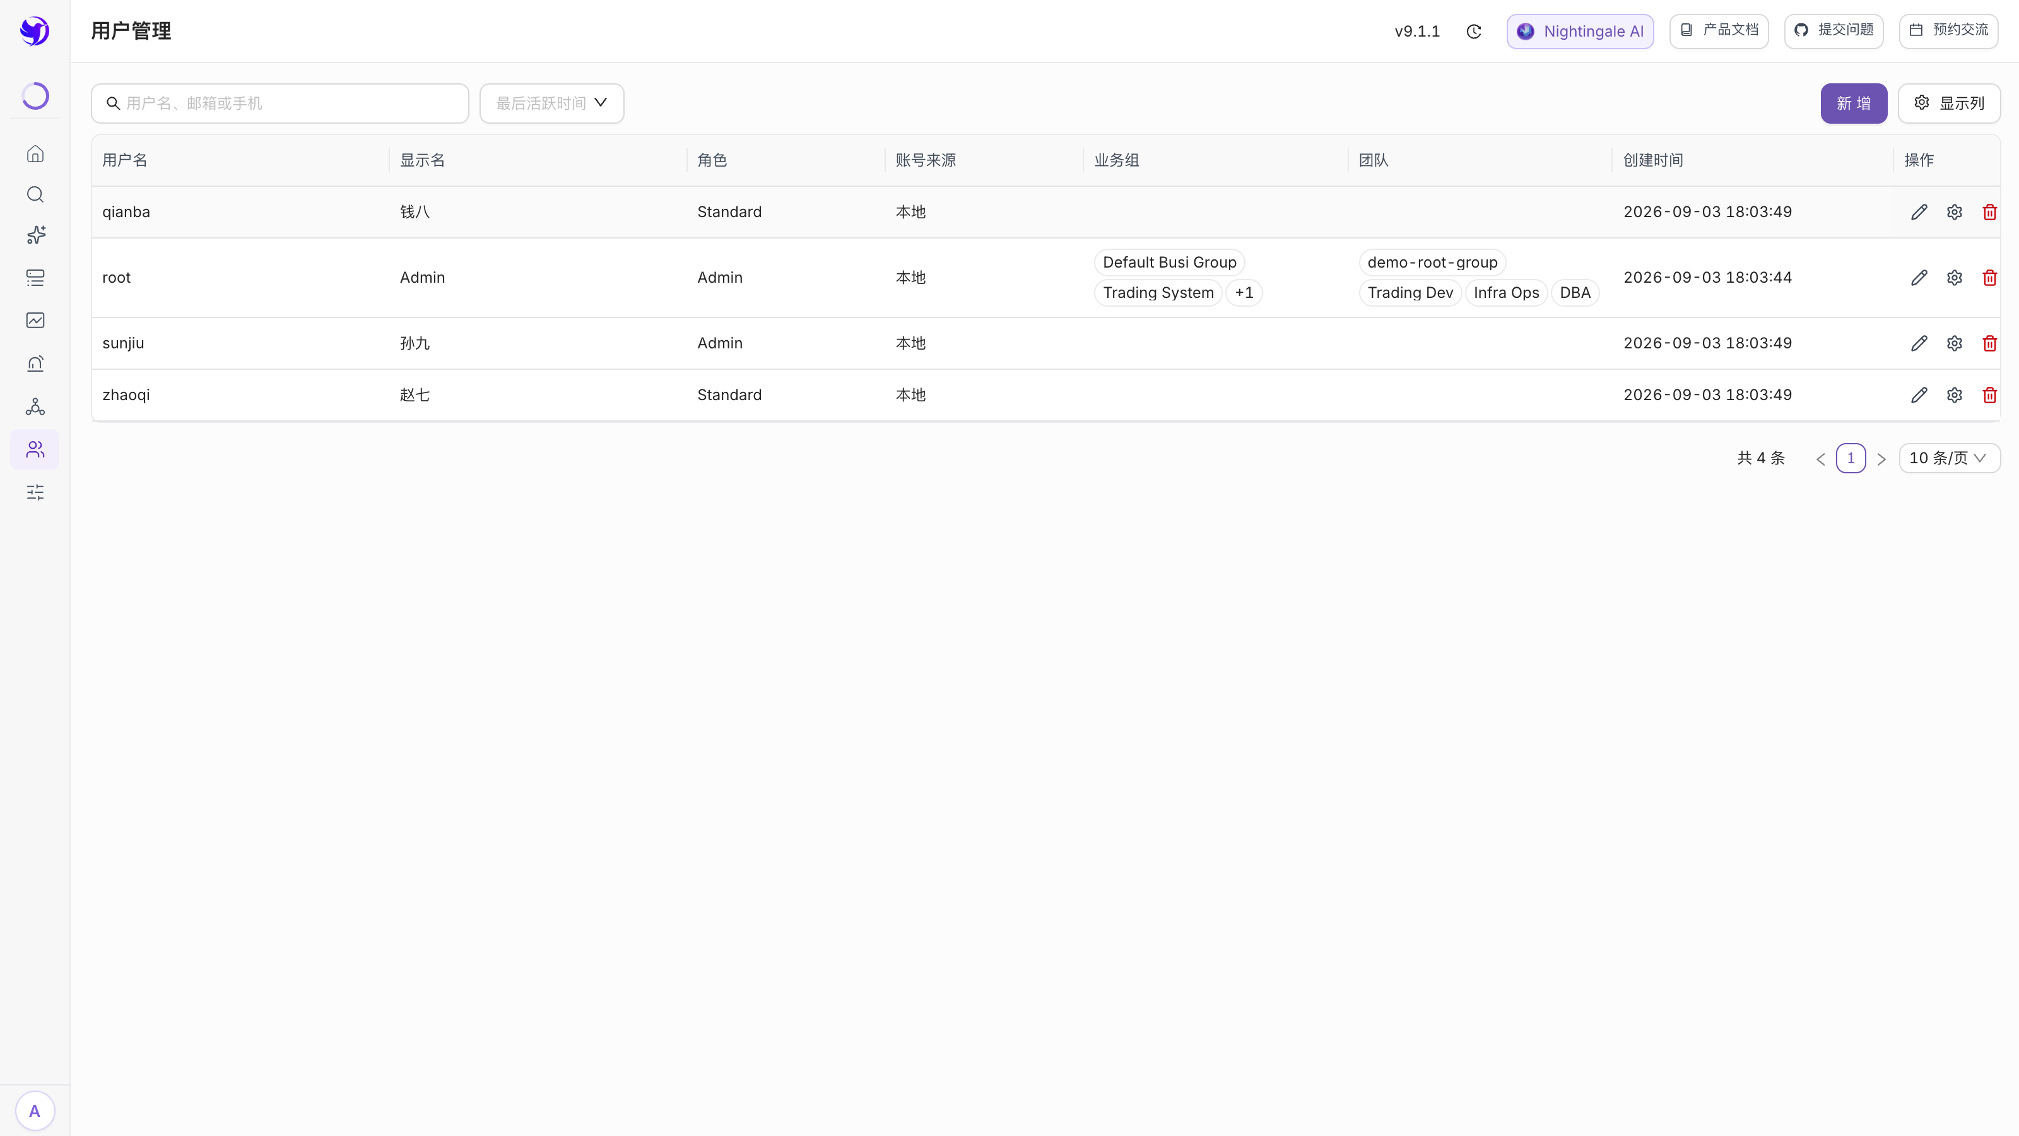Screen dimensions: 2019x1136
Task: Open the topology nodes sidebar icon
Action: point(35,406)
